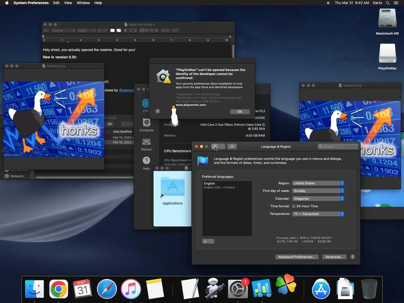Open First day of week dropdown

pos(318,191)
